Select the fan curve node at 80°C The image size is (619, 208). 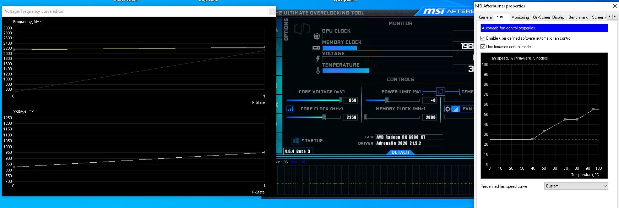[x=577, y=119]
